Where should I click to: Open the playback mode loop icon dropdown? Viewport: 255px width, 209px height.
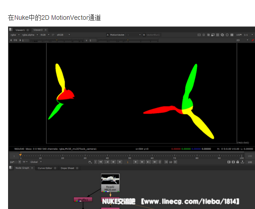click(x=90, y=162)
